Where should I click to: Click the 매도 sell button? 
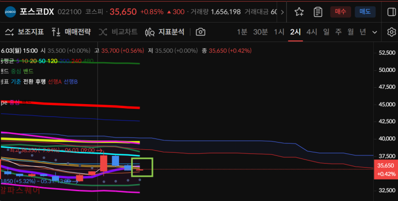click(365, 12)
